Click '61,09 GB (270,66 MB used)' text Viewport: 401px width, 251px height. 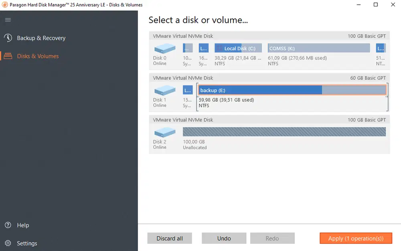pos(298,58)
